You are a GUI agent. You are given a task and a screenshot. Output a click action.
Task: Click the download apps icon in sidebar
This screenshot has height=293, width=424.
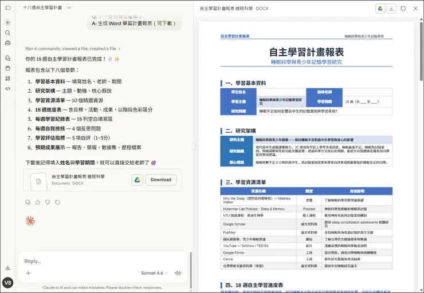(x=8, y=268)
